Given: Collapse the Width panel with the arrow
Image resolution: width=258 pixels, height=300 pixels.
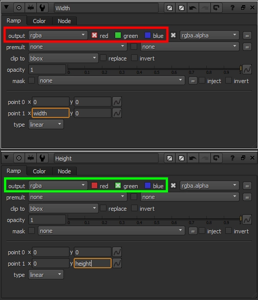Looking at the screenshot, I should (x=7, y=7).
